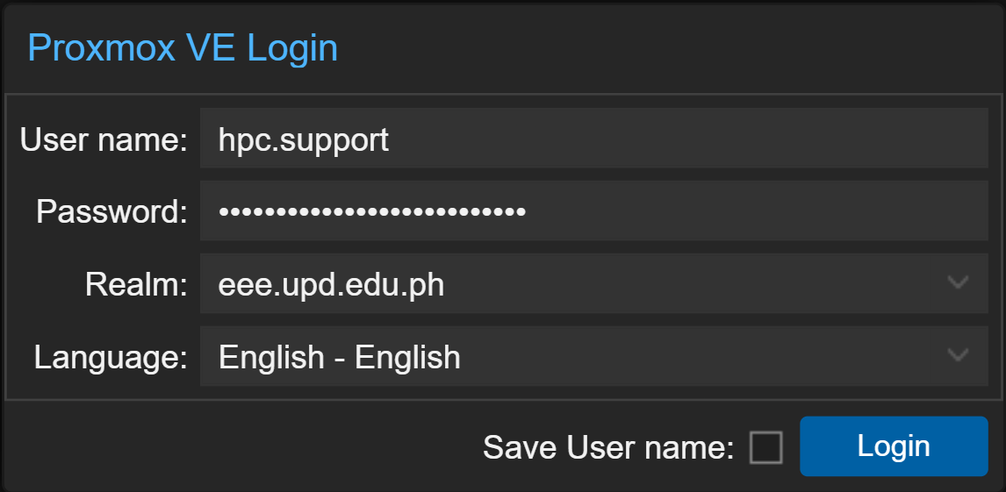Toggle the Save User name checkbox
The height and width of the screenshot is (492, 1006).
coord(765,448)
